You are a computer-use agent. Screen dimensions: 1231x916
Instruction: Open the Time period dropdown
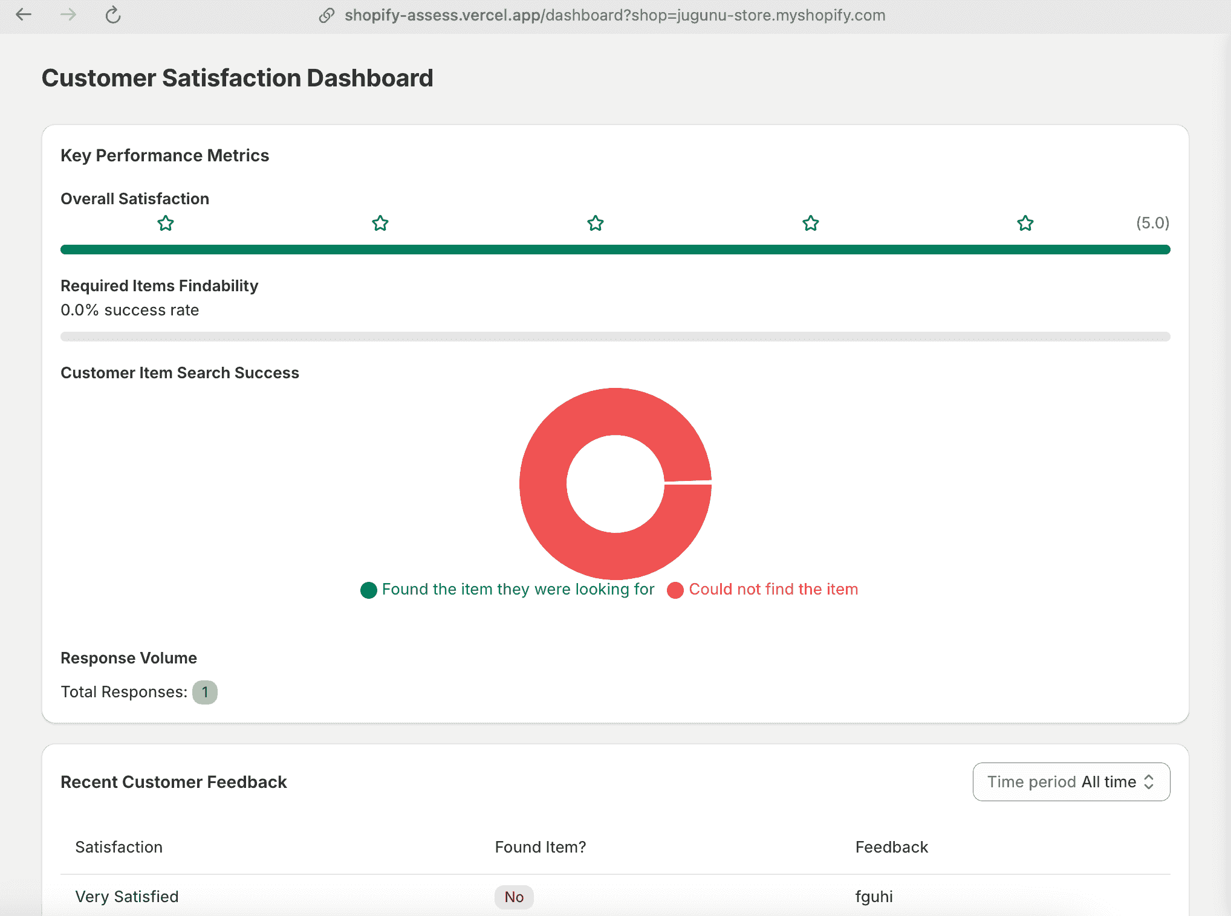click(1071, 782)
